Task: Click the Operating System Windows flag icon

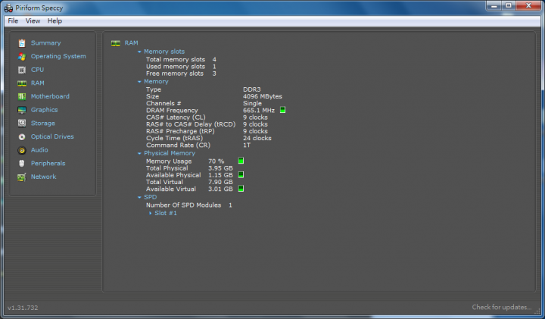Action: [22, 56]
